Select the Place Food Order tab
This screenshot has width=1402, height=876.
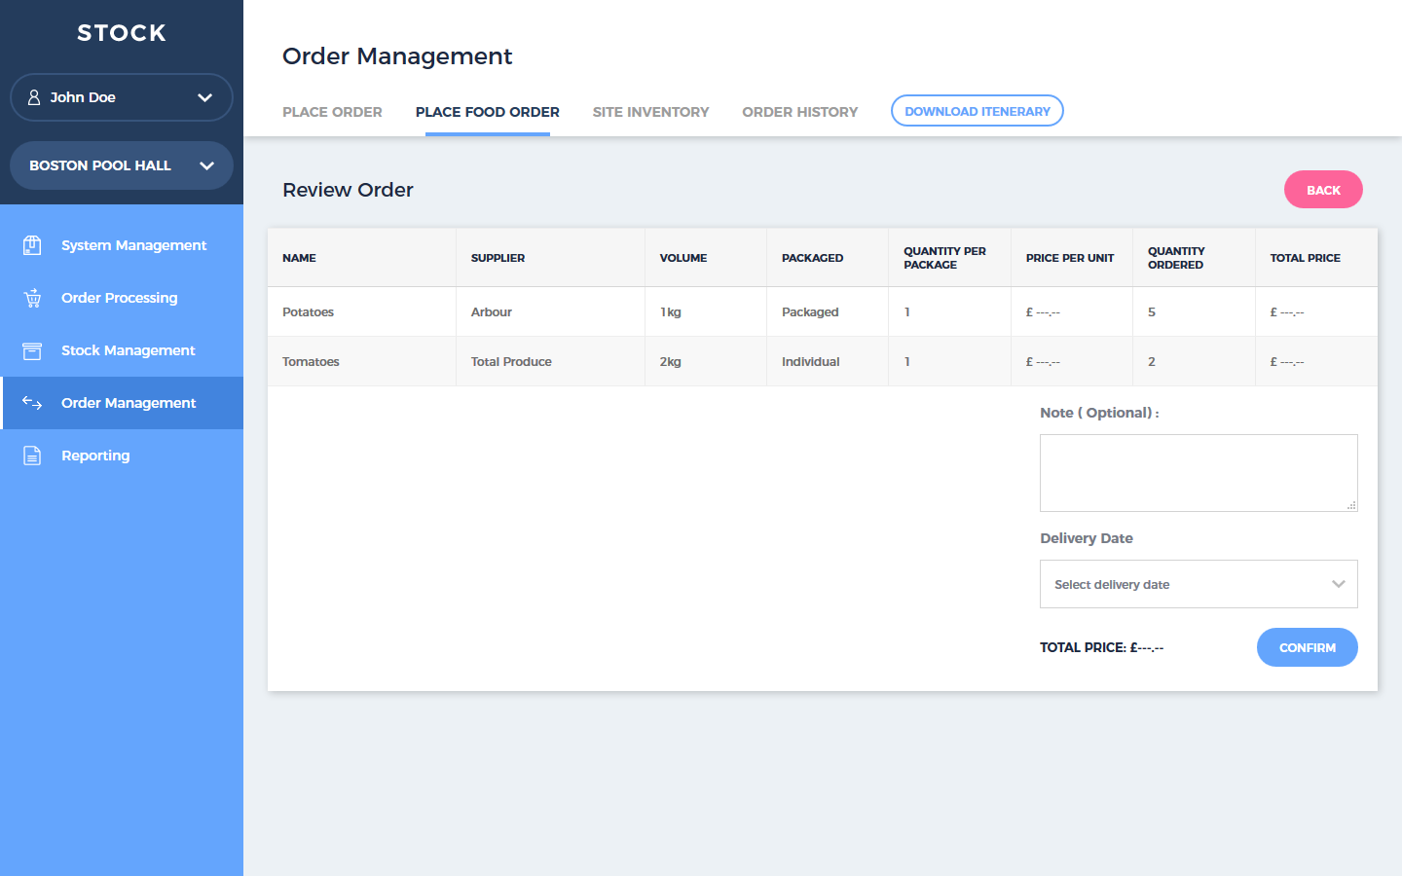point(487,112)
